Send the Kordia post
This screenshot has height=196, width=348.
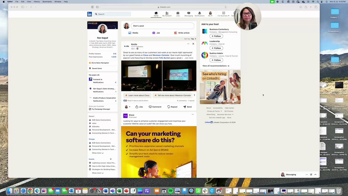[x=187, y=107]
